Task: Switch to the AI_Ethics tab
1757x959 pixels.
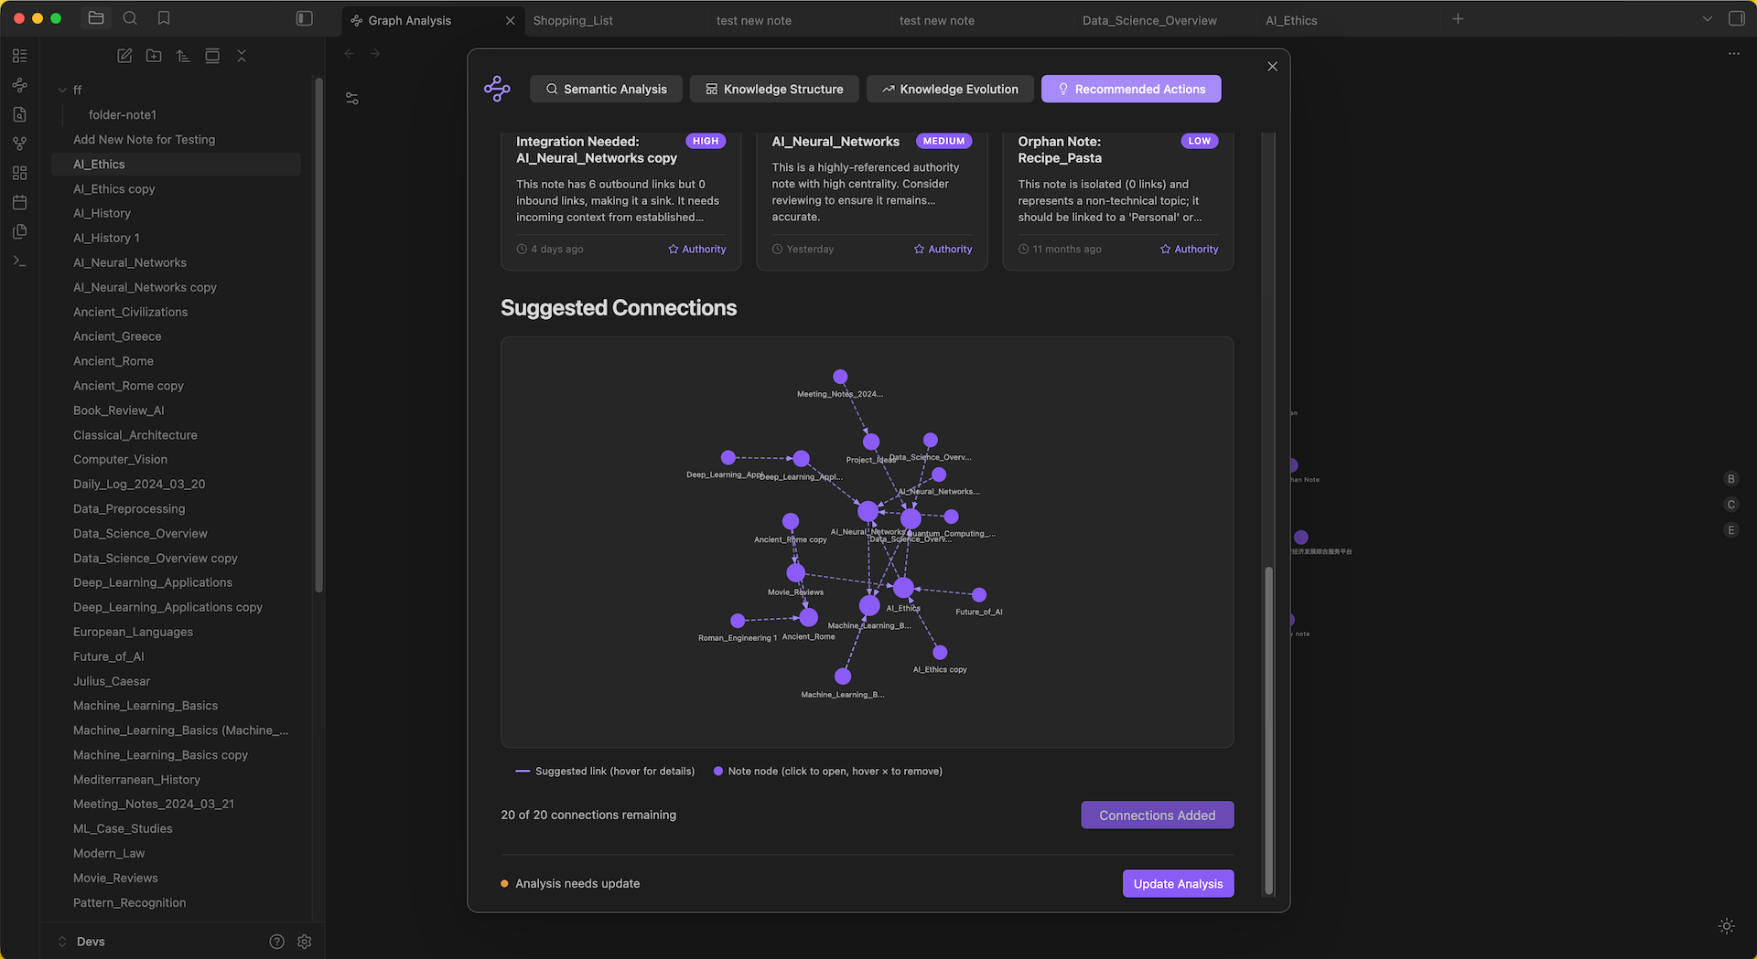Action: [x=1291, y=20]
